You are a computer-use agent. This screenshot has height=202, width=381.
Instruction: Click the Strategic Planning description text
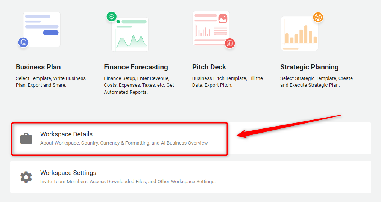click(316, 82)
